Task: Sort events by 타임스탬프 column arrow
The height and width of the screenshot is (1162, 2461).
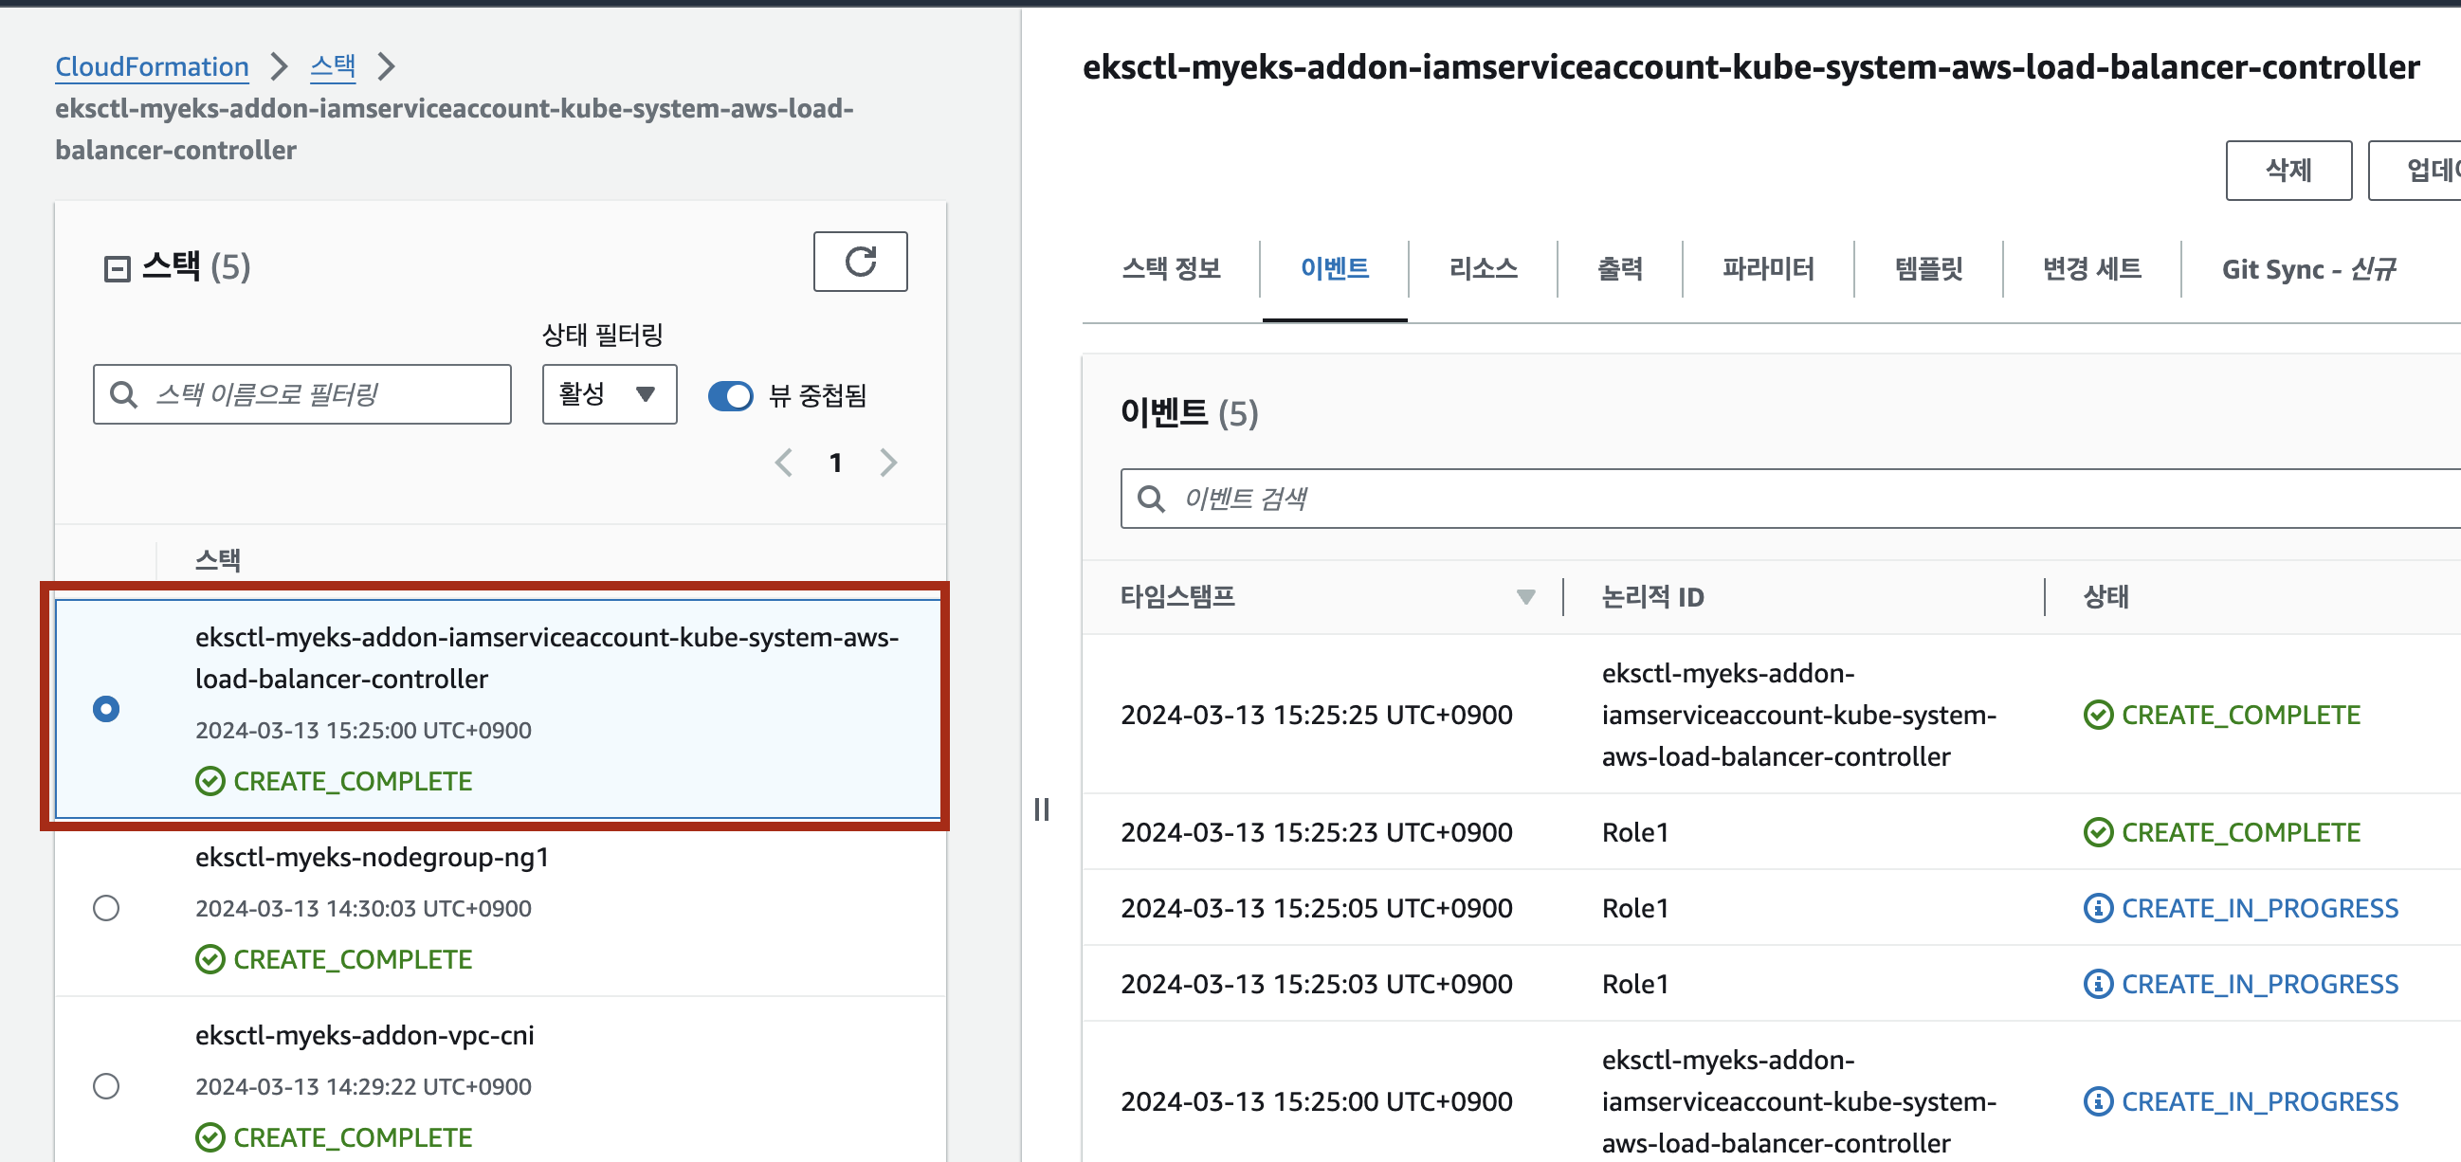Action: [x=1524, y=597]
